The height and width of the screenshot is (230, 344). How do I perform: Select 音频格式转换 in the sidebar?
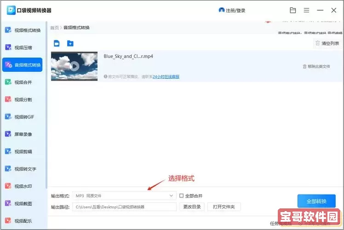23,65
